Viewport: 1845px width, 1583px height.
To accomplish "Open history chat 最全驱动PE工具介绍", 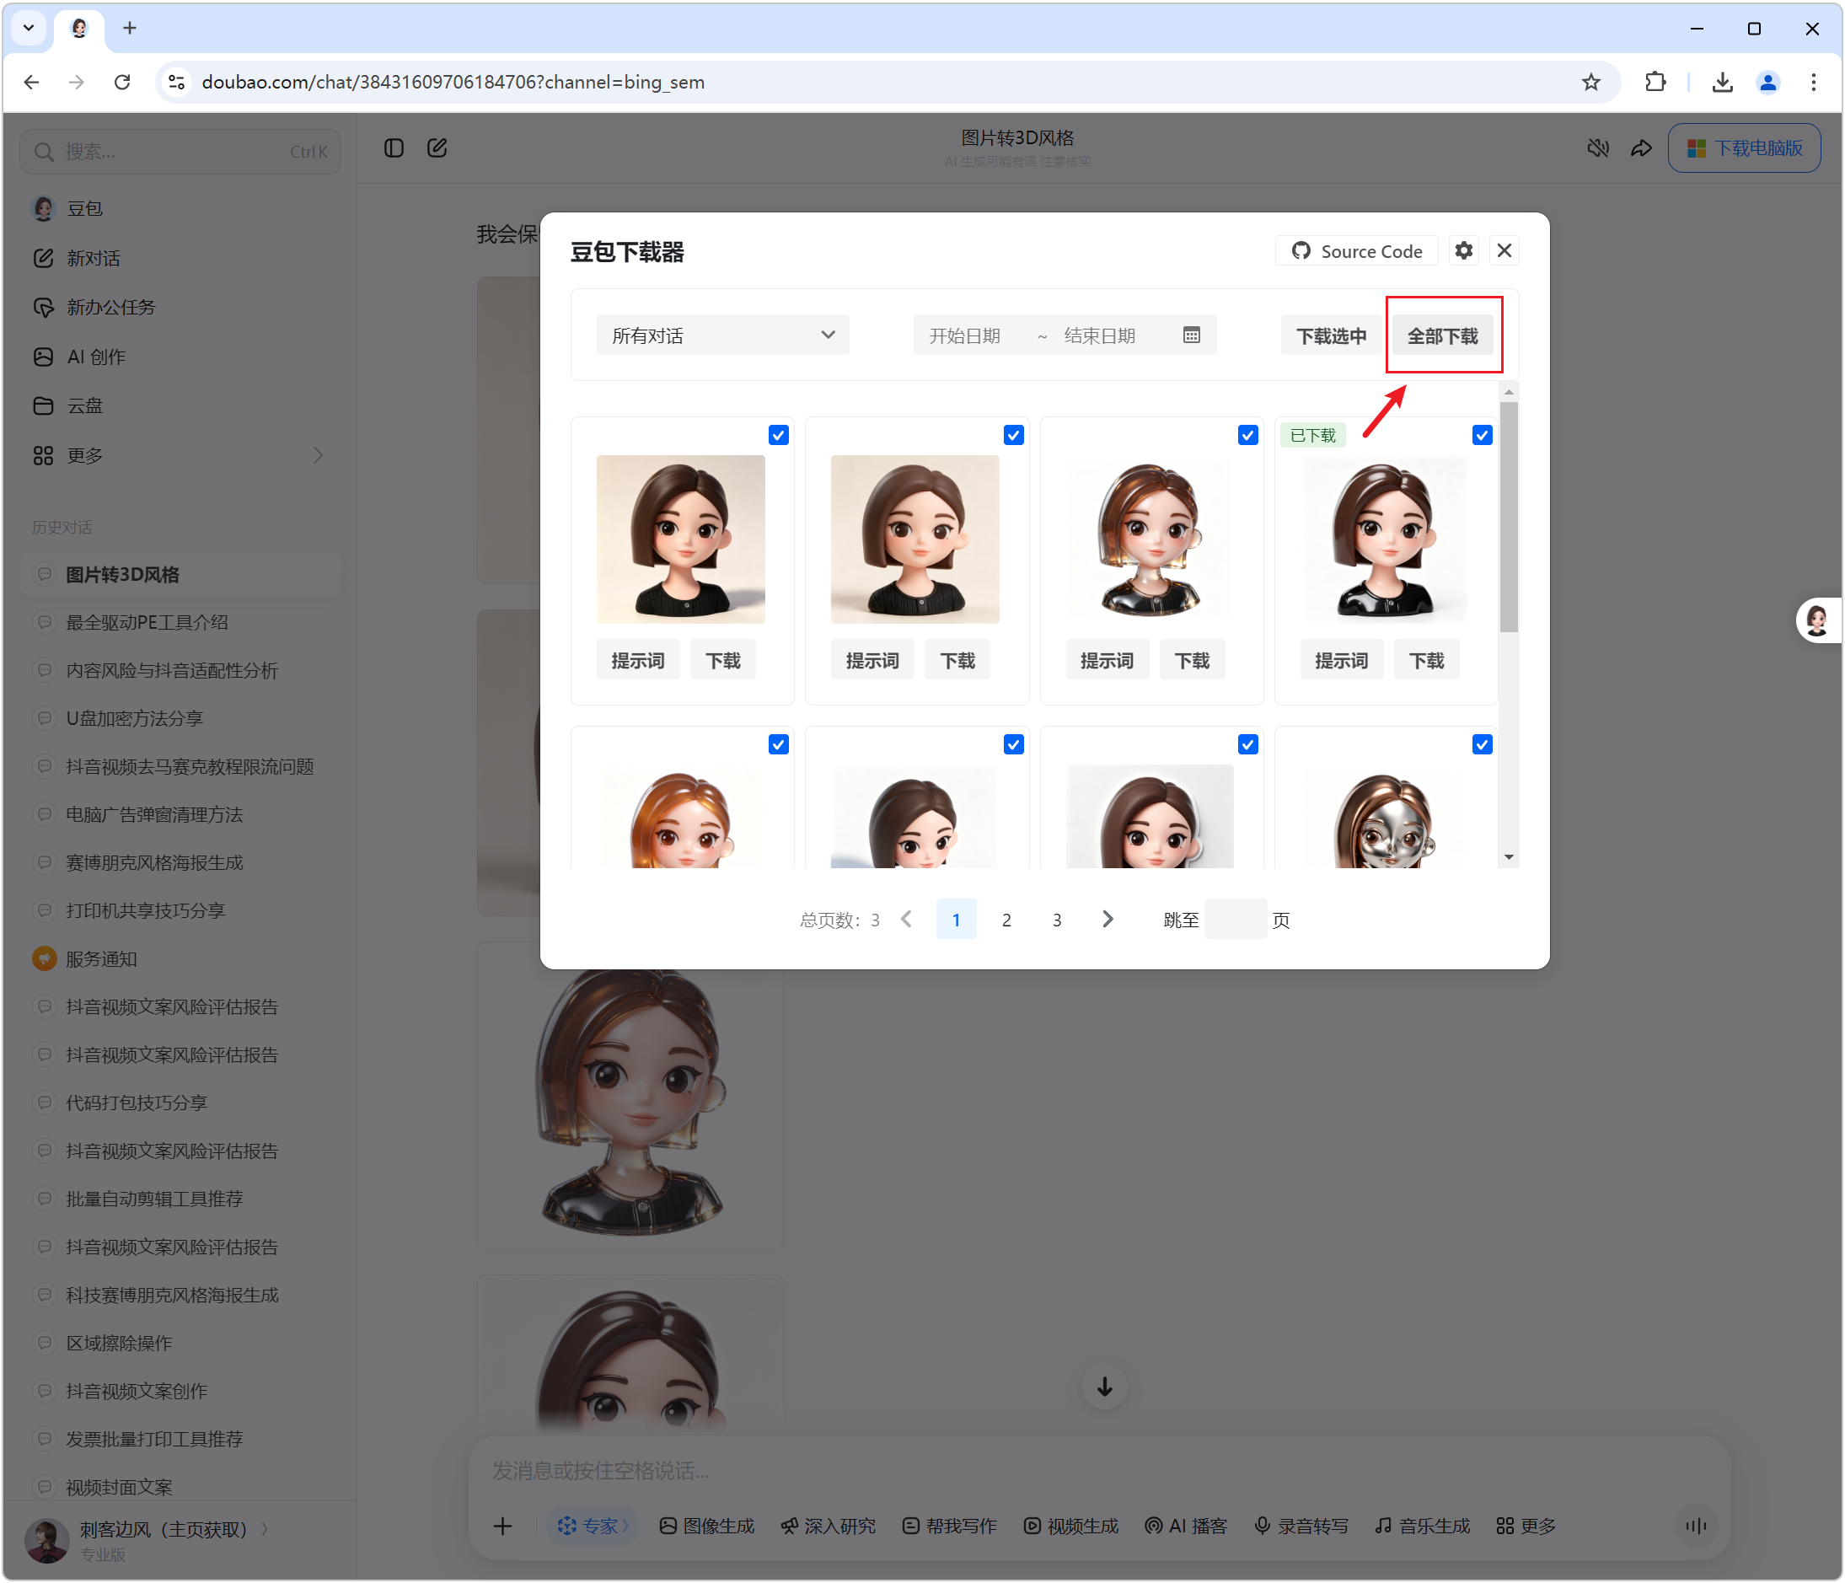I will coord(180,622).
